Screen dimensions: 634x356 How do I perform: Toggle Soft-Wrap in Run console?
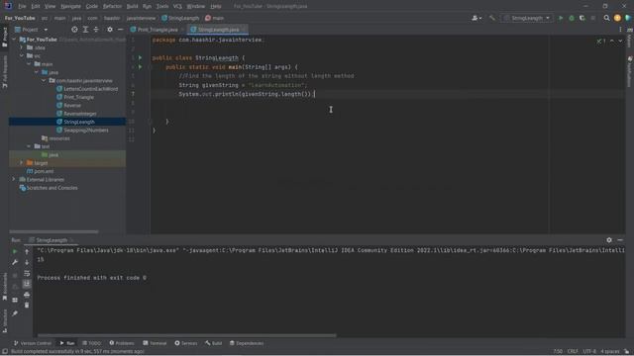pos(27,273)
